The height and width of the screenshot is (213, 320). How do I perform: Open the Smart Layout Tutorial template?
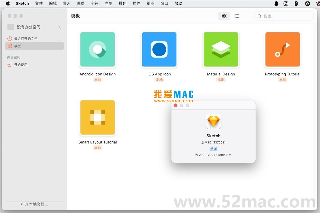[98, 117]
